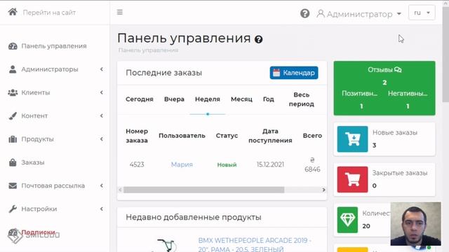Click the orders table horizontal scrollbar thumb

(x=204, y=190)
